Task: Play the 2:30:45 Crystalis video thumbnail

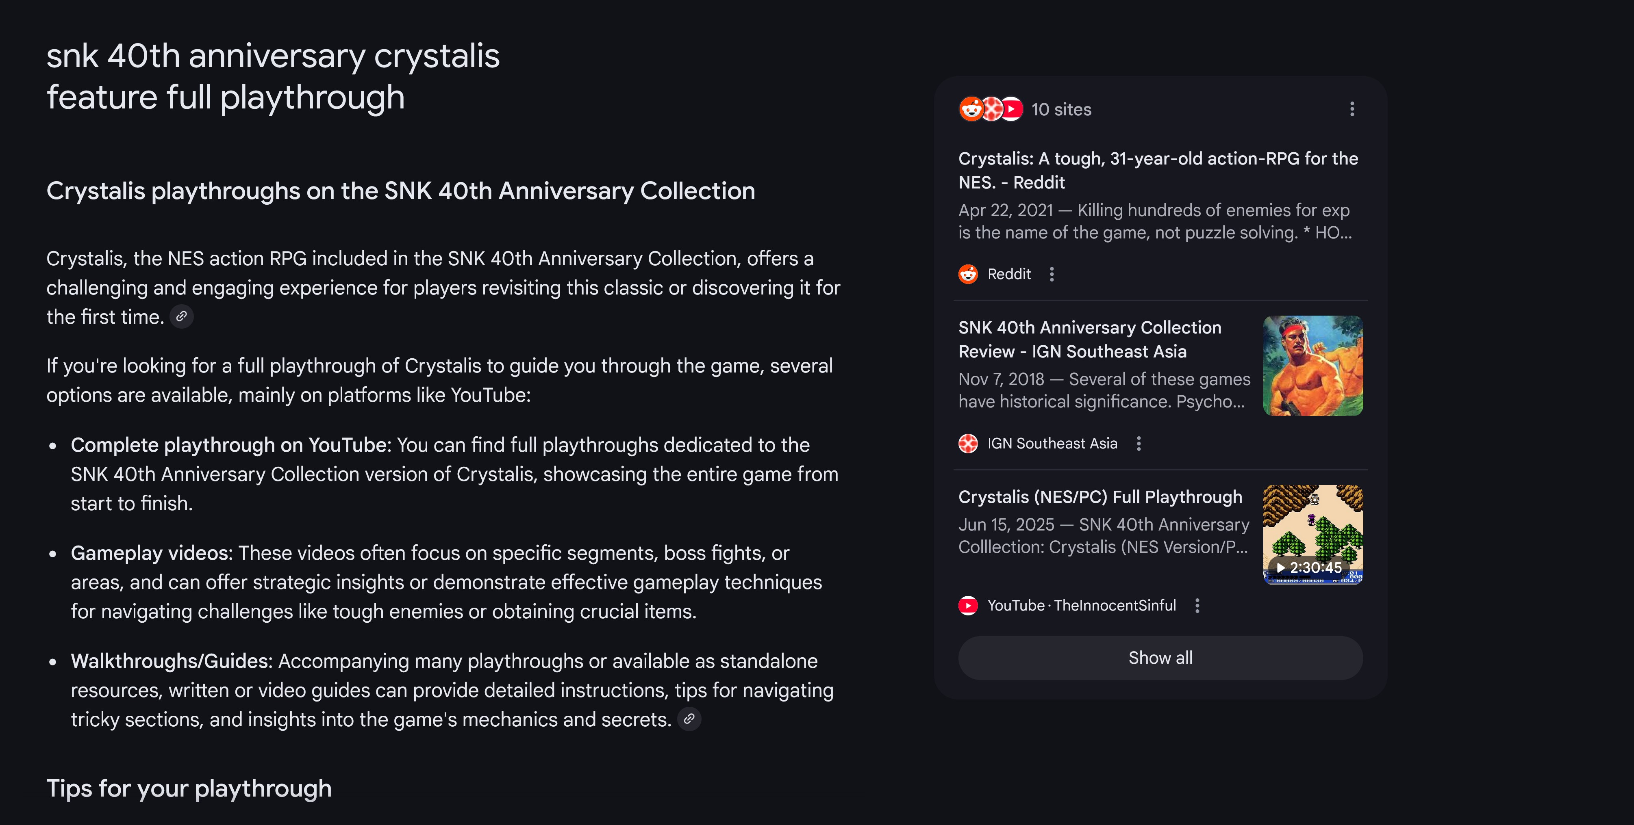Action: click(1313, 535)
